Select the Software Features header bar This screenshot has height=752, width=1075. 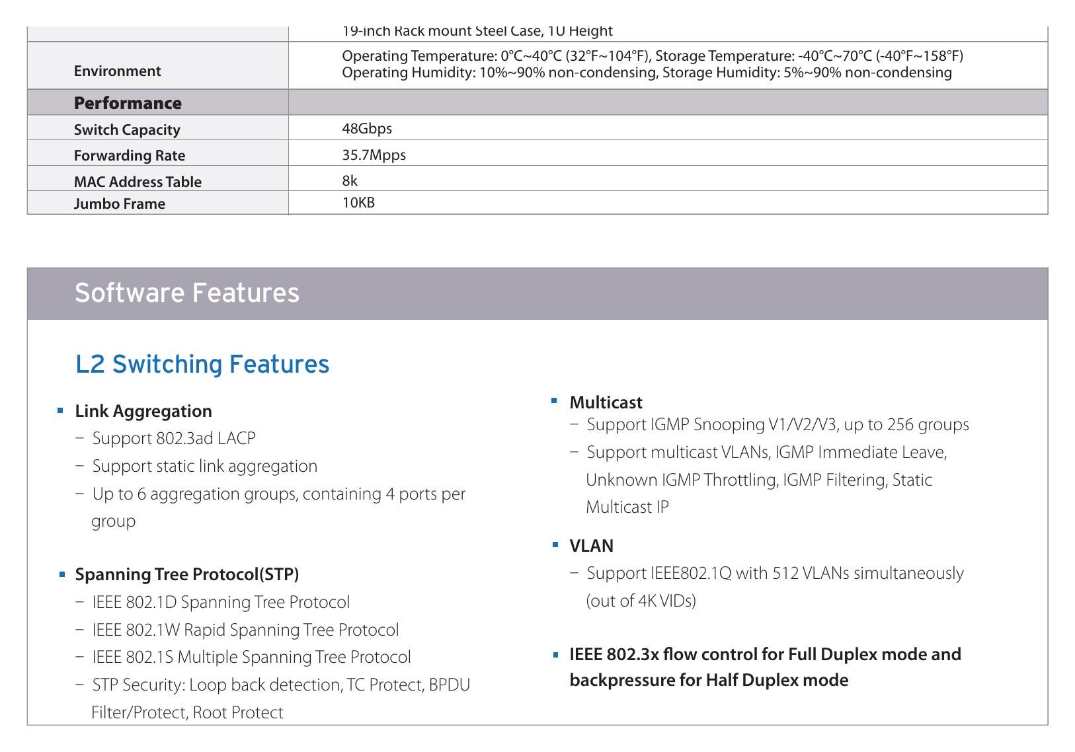point(537,293)
